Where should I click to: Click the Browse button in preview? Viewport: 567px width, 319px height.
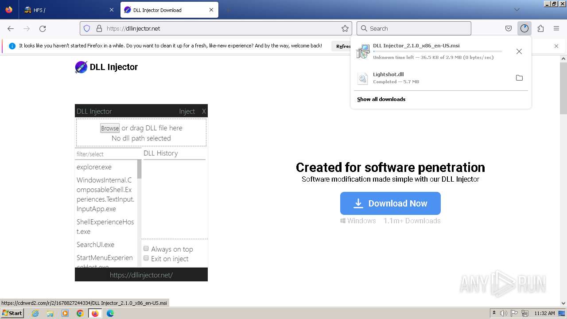coord(110,128)
